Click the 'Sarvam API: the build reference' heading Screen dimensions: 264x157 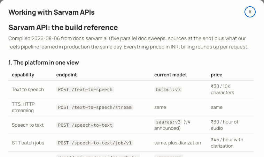click(x=63, y=28)
